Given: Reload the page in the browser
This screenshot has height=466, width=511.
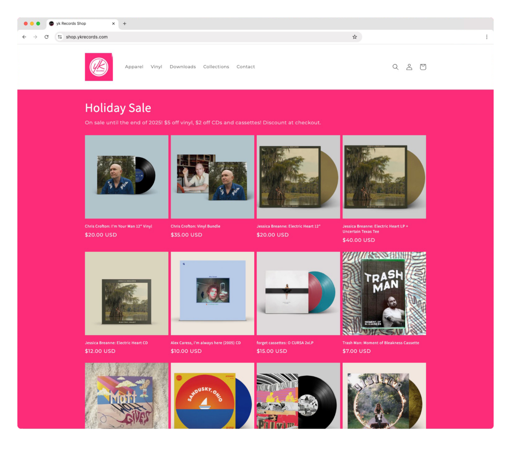Looking at the screenshot, I should click(46, 37).
